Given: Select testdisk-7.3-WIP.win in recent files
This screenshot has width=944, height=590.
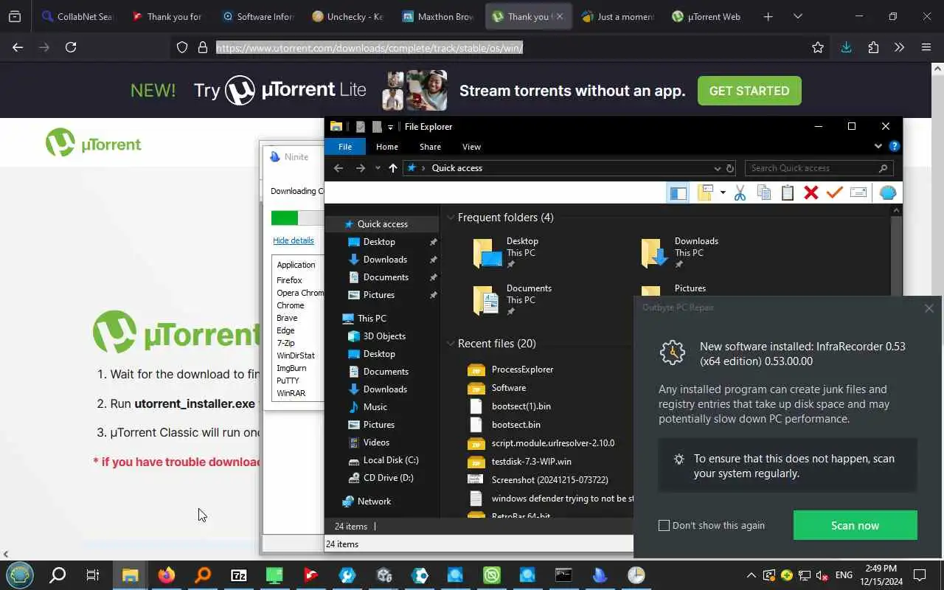Looking at the screenshot, I should click(519, 462).
